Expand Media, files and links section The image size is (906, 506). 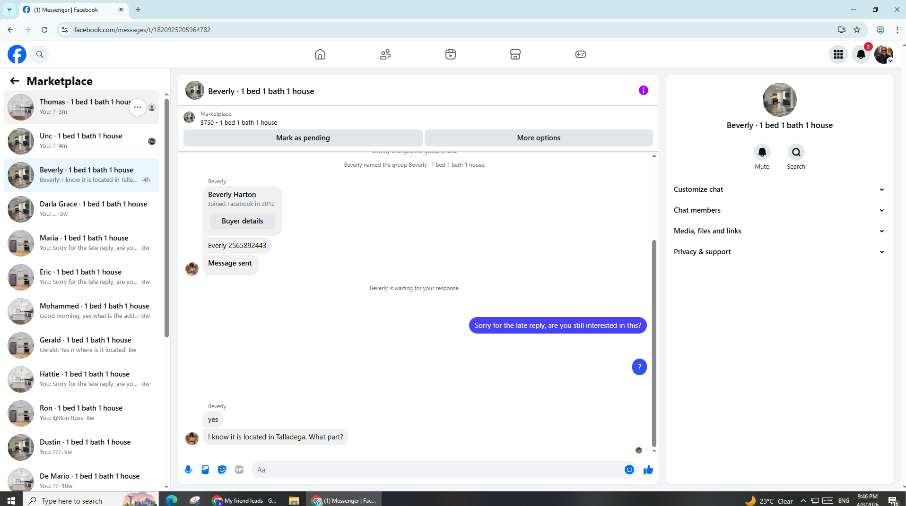[779, 231]
